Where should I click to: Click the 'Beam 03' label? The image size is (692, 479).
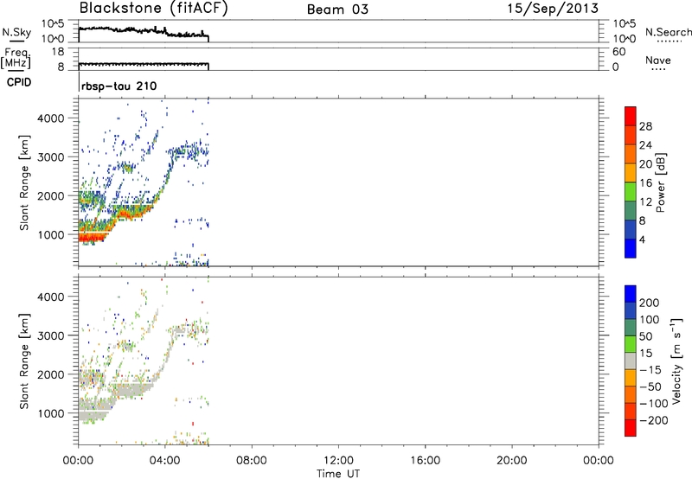click(x=337, y=10)
